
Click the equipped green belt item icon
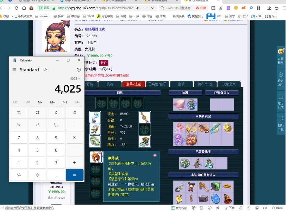click(x=95, y=141)
